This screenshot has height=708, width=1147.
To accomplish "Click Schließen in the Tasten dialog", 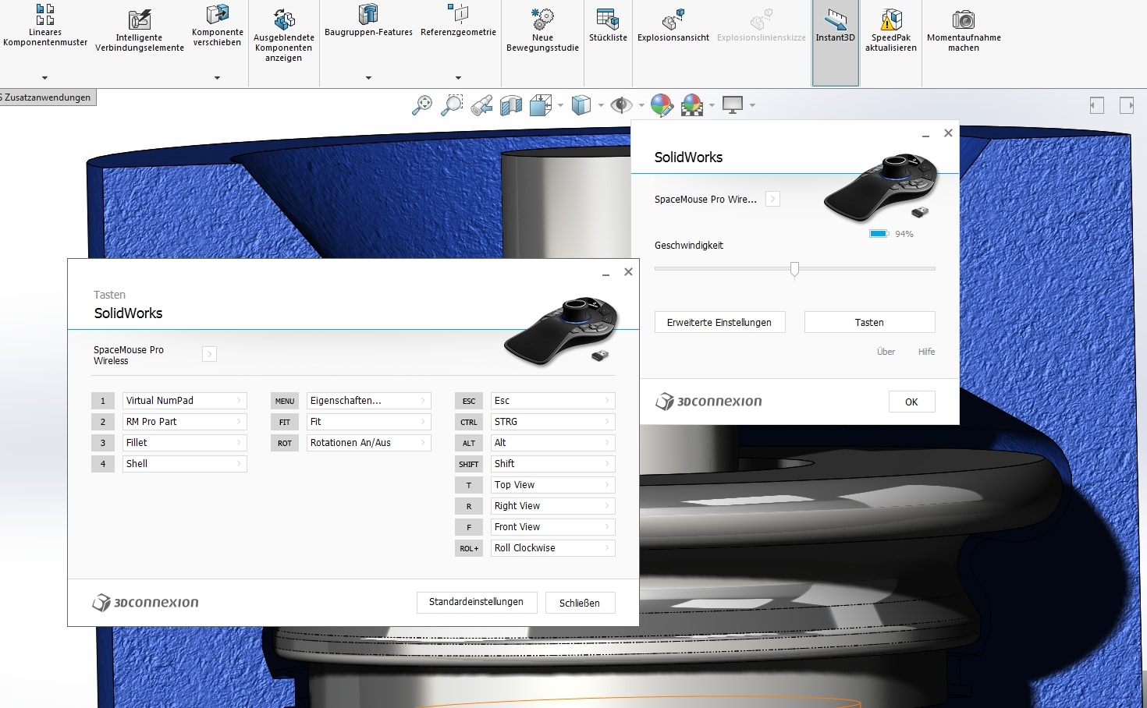I will point(580,603).
